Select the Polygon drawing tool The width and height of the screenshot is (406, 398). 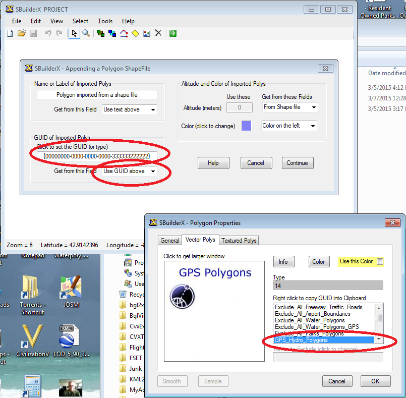click(124, 33)
